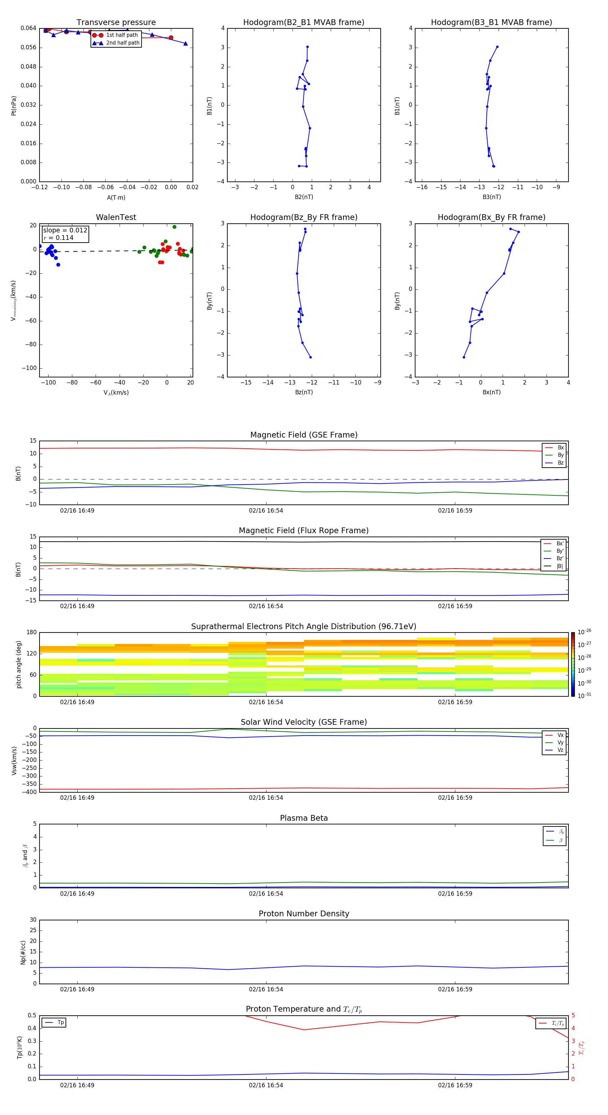Select the |B| legend entry in flux rope plot
608x1115 pixels.
[x=554, y=566]
